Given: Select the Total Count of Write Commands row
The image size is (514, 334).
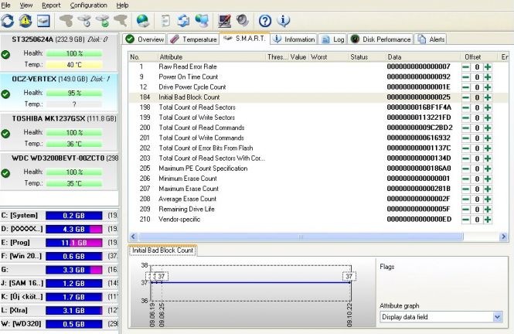Looking at the screenshot, I should point(318,138).
